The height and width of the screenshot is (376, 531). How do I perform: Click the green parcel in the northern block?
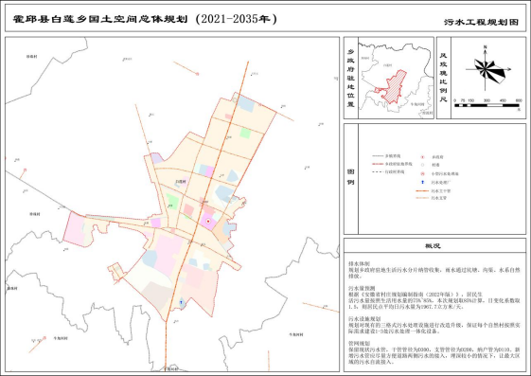tap(245, 133)
